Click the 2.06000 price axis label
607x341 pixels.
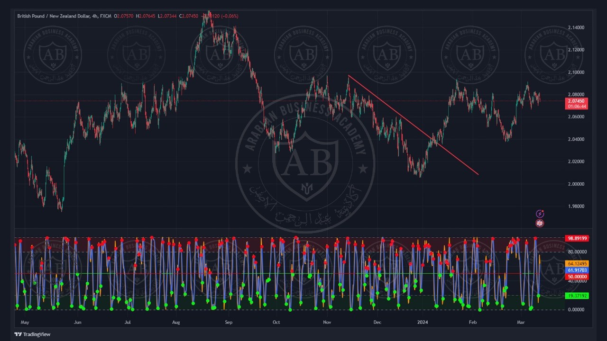click(576, 117)
